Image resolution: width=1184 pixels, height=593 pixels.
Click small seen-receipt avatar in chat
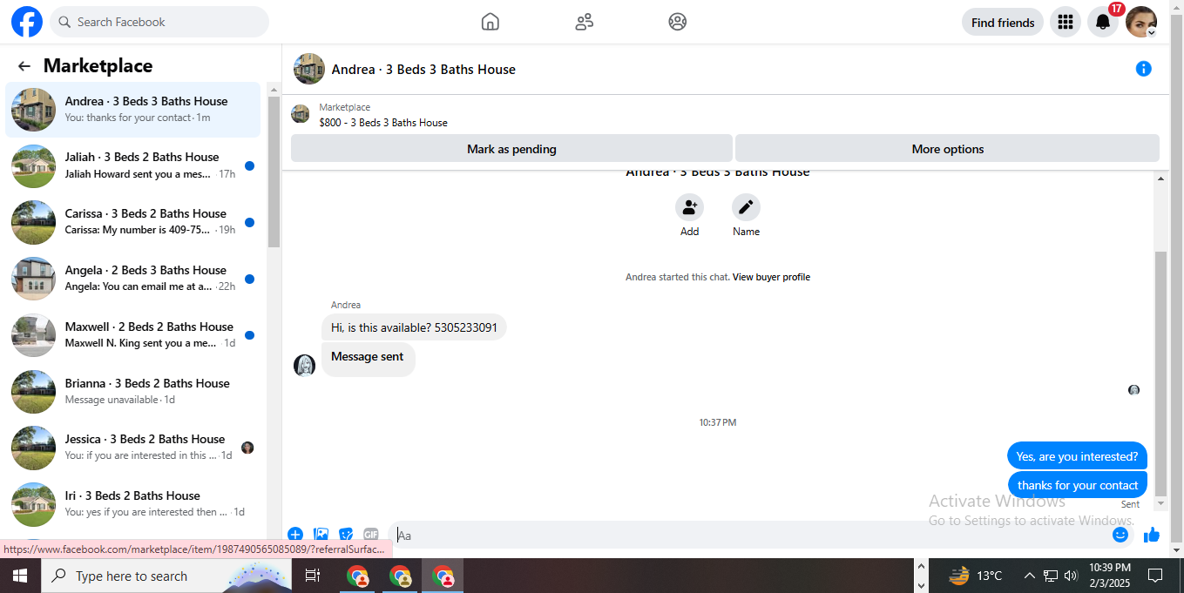(x=1133, y=390)
